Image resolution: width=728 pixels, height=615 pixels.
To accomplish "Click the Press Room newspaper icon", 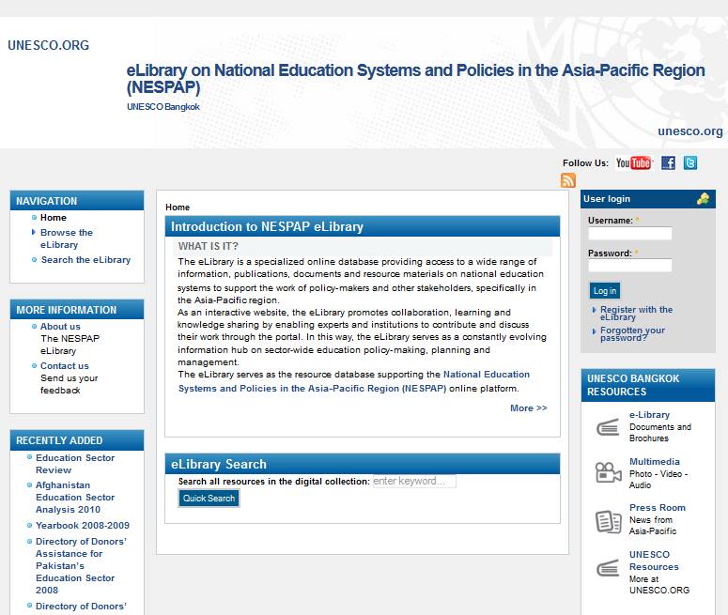I will tap(608, 519).
